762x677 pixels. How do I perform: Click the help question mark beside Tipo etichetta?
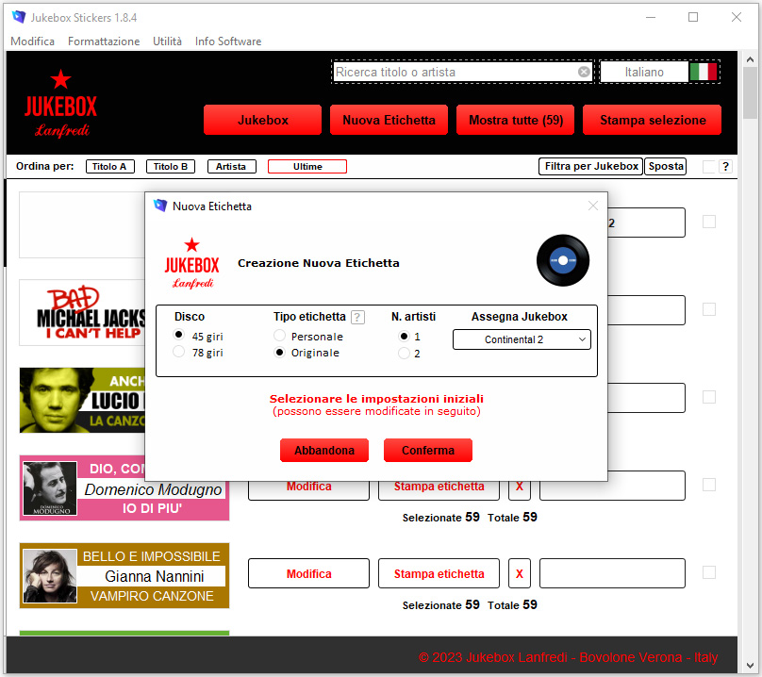(357, 317)
